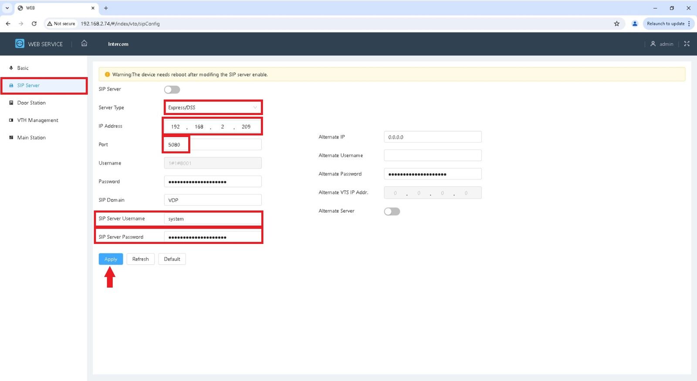Screen dimensions: 697x381
Task: Click the home icon in header
Action: (84, 43)
